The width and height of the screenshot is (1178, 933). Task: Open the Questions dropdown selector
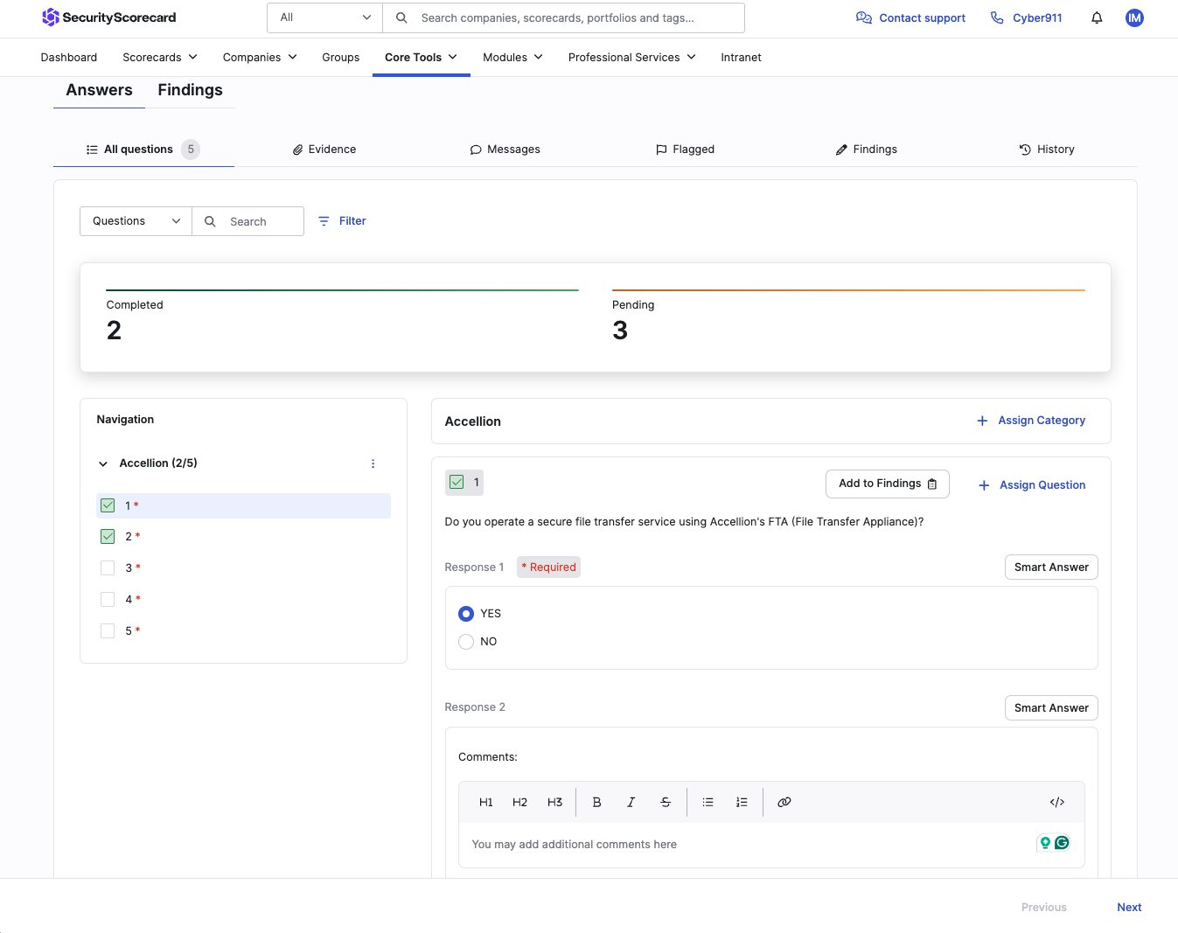[136, 221]
